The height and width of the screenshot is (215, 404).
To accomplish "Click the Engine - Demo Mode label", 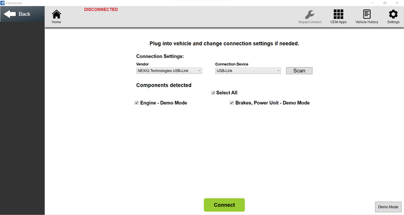I will pyautogui.click(x=164, y=103).
